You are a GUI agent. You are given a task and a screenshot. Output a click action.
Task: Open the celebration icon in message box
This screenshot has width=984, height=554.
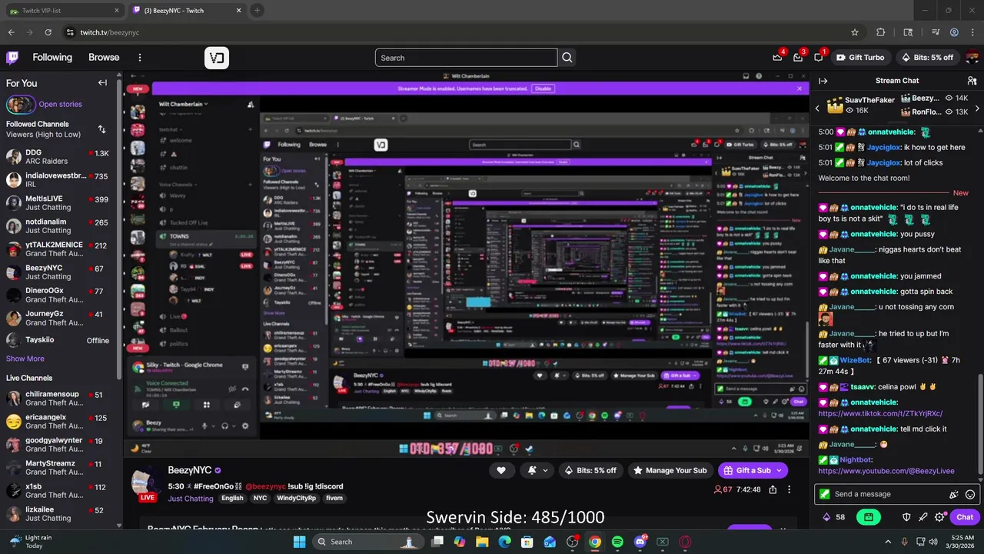click(x=954, y=495)
